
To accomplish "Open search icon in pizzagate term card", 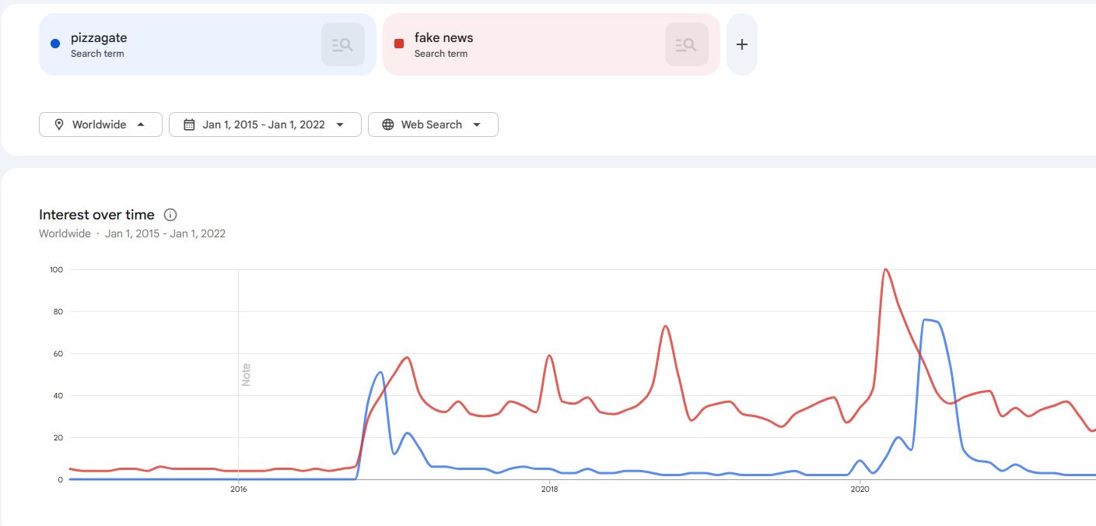I will [x=342, y=44].
